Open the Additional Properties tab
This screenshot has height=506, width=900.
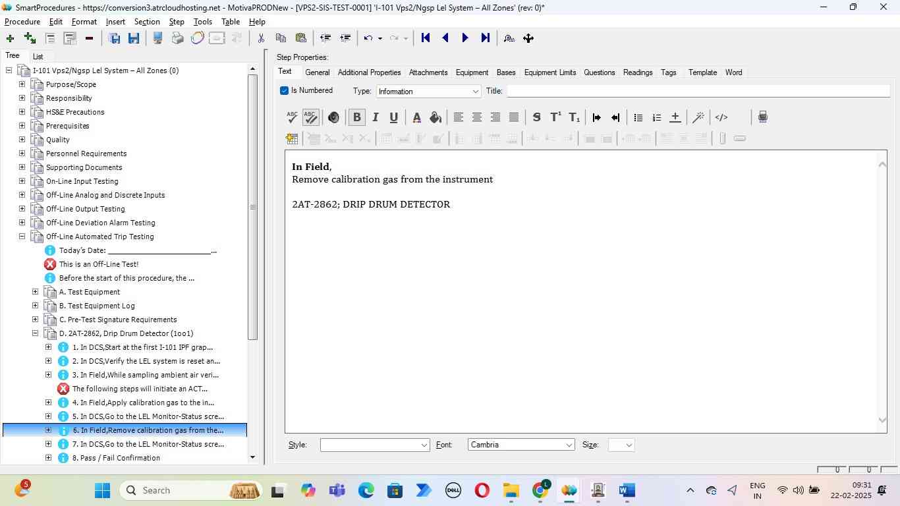click(369, 72)
